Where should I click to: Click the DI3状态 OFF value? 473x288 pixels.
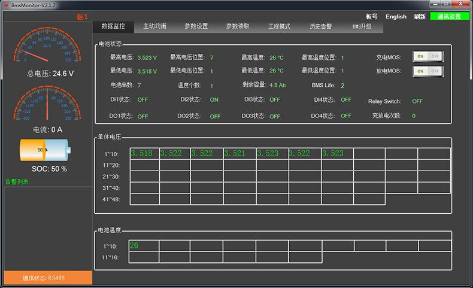point(275,99)
